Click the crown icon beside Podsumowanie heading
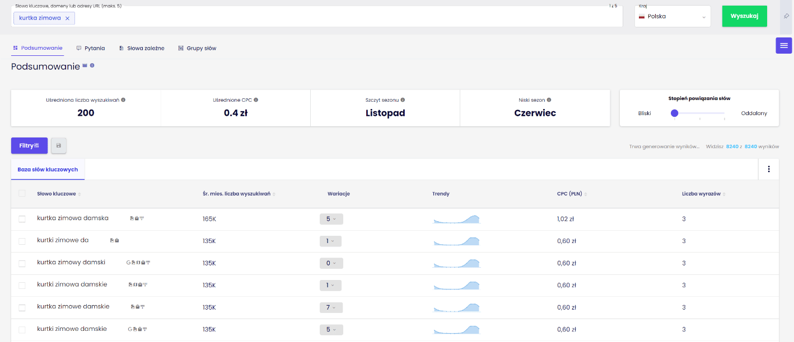 coord(85,65)
